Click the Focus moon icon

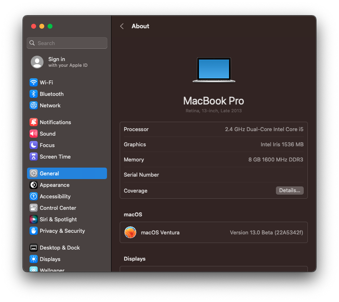[34, 145]
